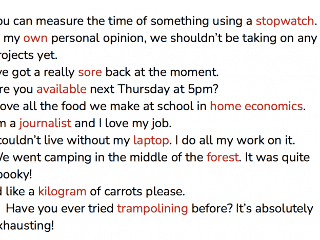Click the red word stopwatch
Image resolution: width=320 pixels, height=240 pixels.
tap(285, 21)
